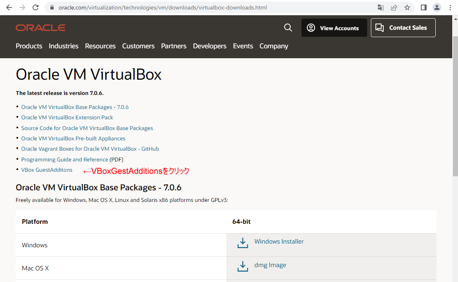Click the scrollbar up arrow

pos(456,19)
